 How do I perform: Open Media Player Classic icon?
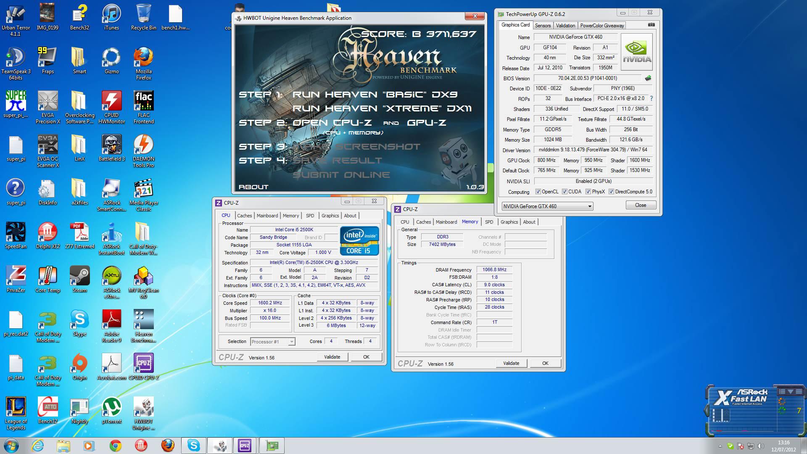pyautogui.click(x=143, y=195)
